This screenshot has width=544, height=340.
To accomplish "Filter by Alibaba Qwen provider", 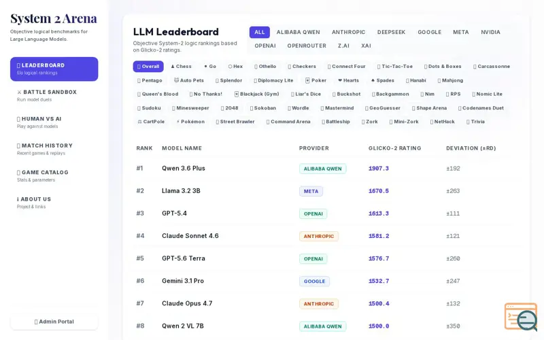I will (298, 32).
